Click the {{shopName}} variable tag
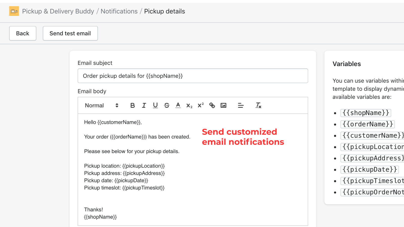The width and height of the screenshot is (404, 227). point(366,113)
